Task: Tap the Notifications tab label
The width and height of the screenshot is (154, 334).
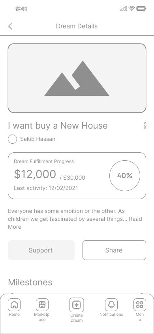Action: 111,314
